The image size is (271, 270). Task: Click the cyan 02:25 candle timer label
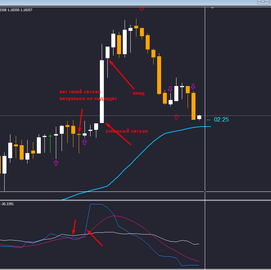[x=221, y=119]
